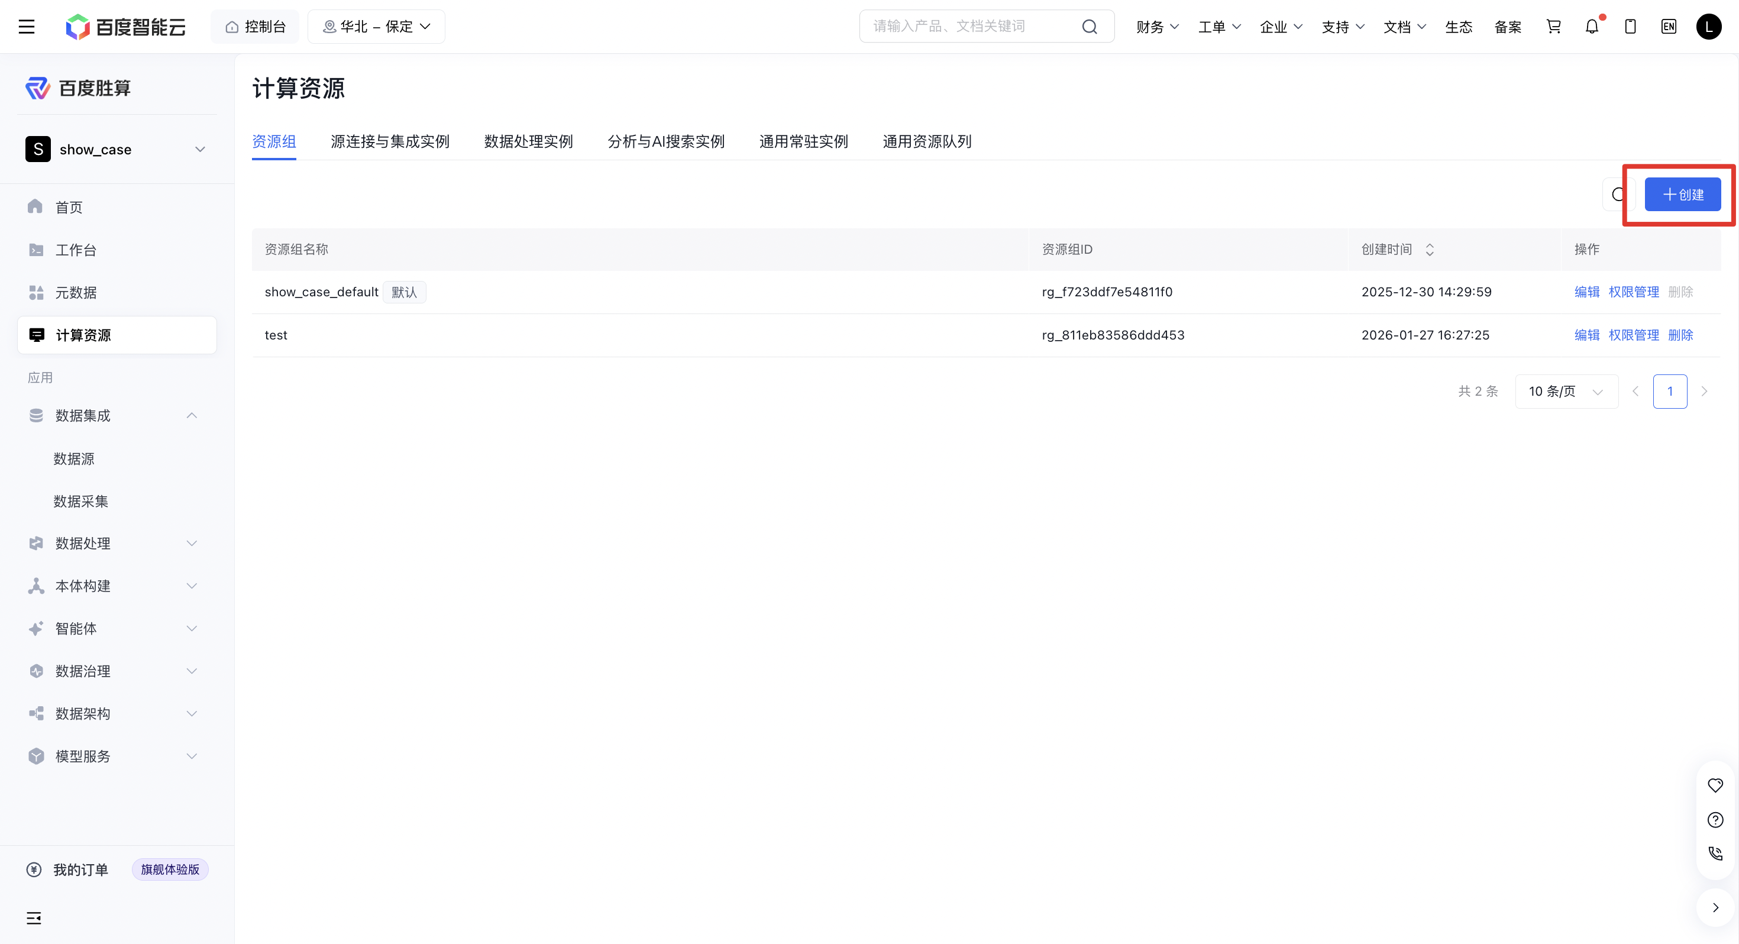Click the 数据处理 icon in sidebar
The image size is (1739, 944).
coord(35,543)
